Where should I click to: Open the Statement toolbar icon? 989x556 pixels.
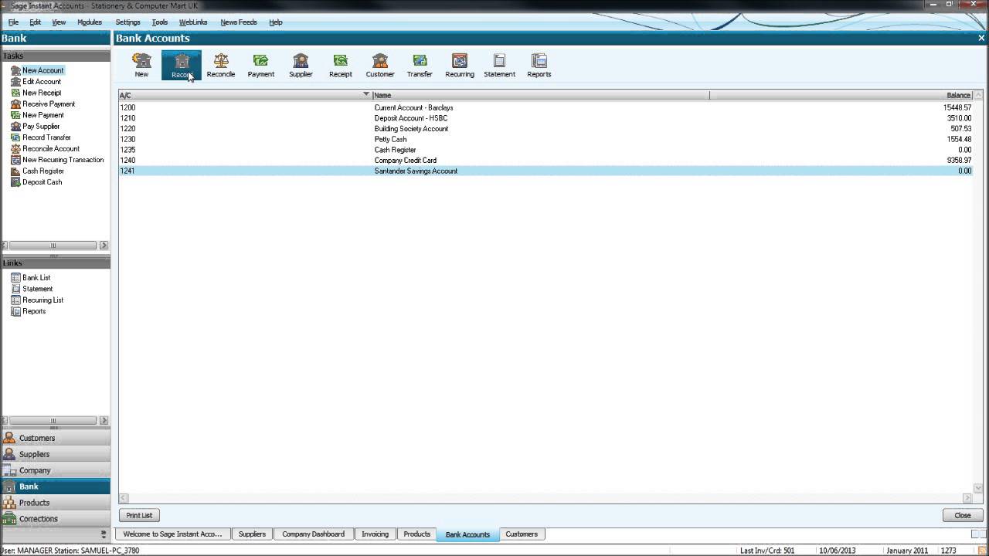click(x=499, y=65)
